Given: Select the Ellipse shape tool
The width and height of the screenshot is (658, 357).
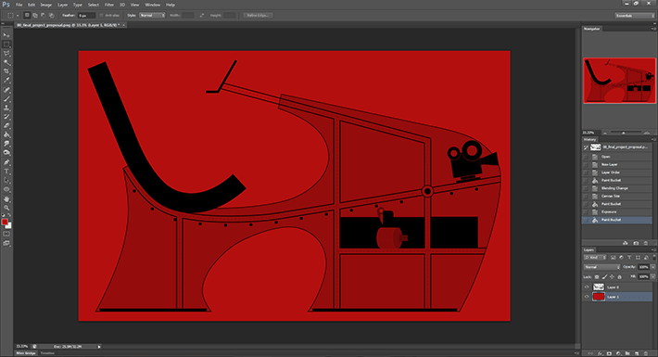Looking at the screenshot, I should point(6,189).
